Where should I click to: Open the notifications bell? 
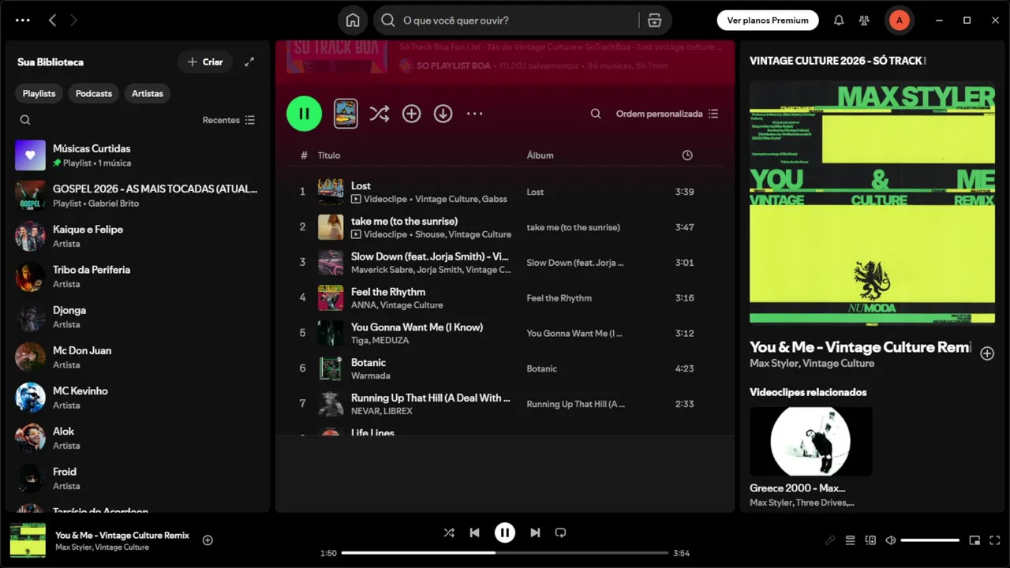pyautogui.click(x=839, y=21)
